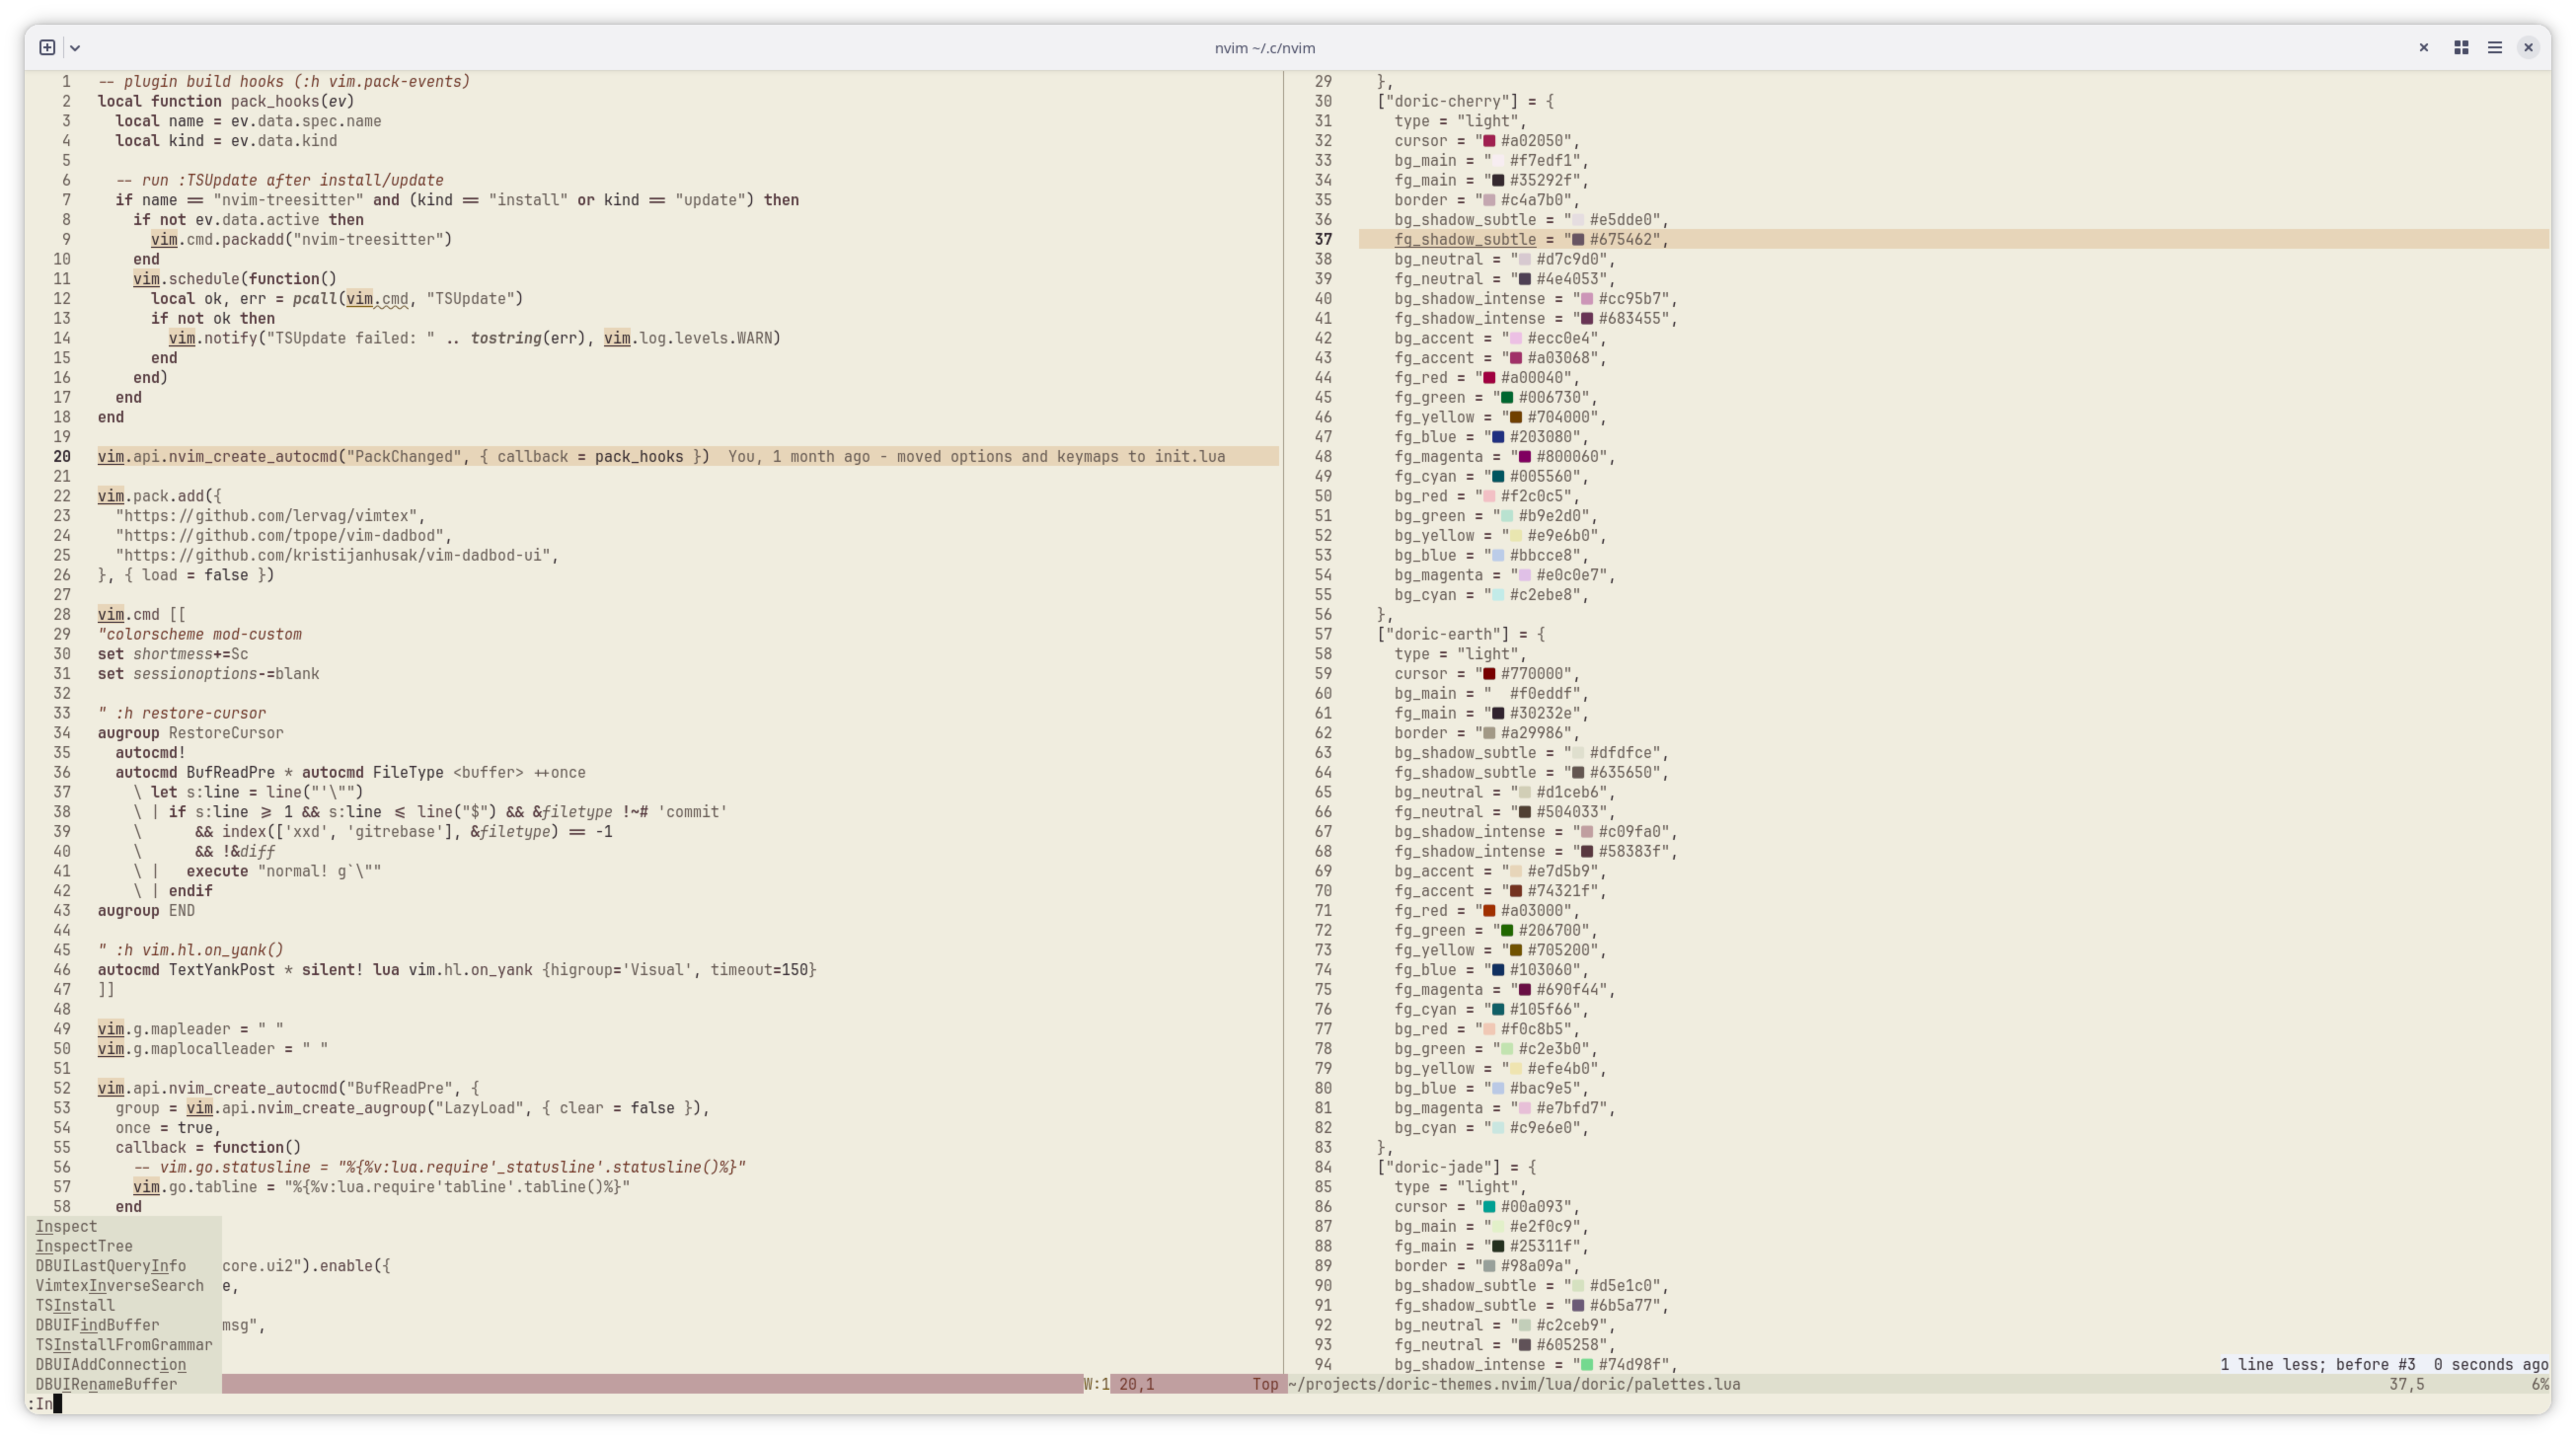Close the nvim tab with the small x
The height and width of the screenshot is (1439, 2576).
click(2423, 47)
